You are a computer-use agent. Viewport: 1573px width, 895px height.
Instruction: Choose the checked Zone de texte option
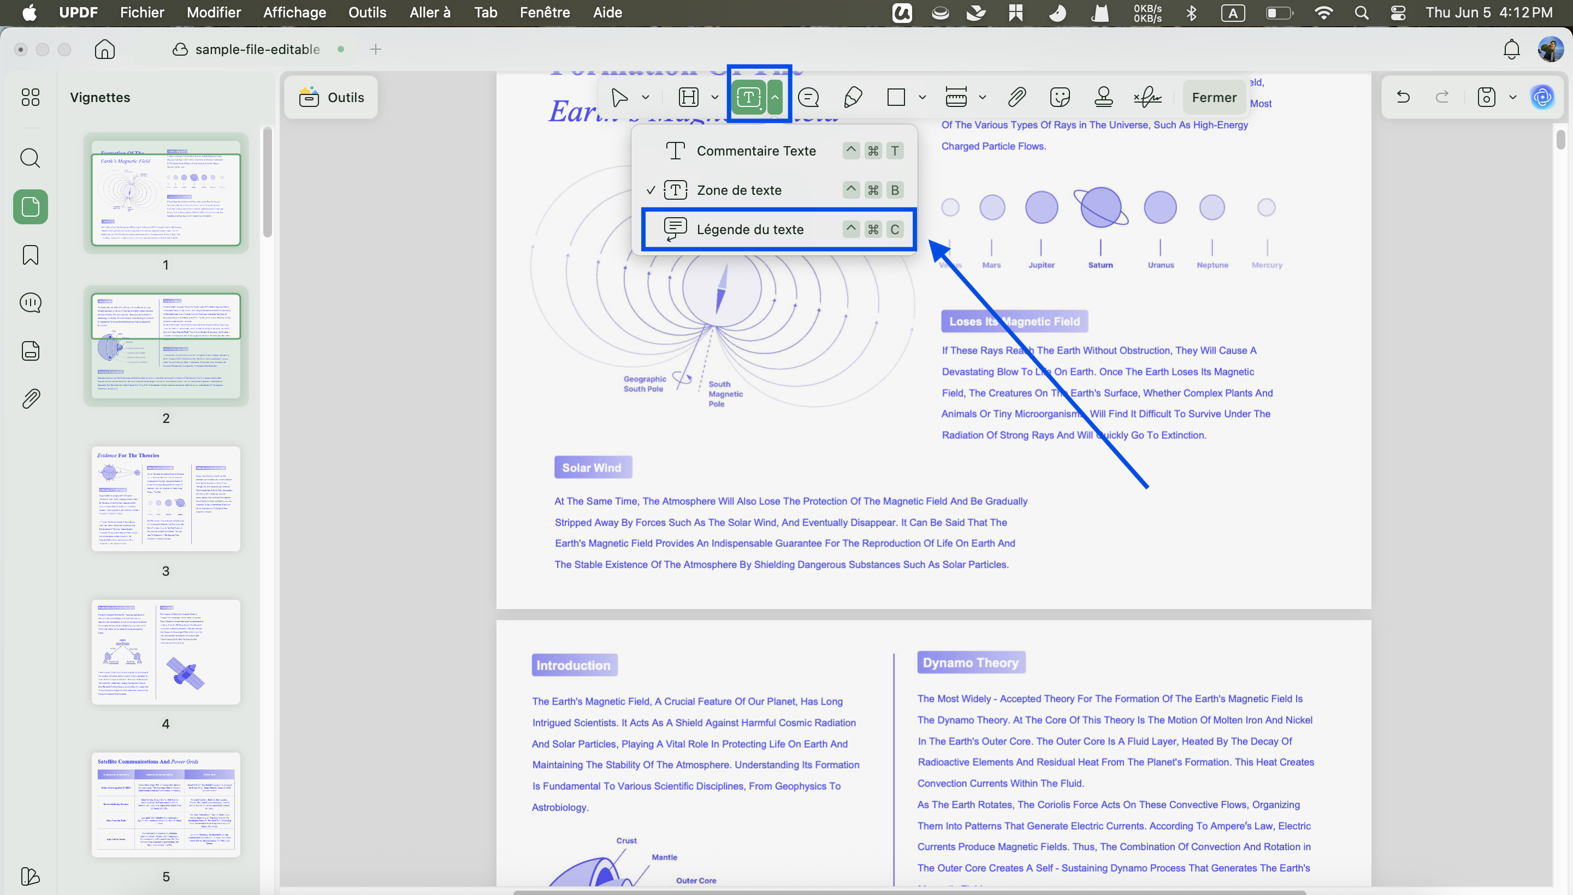click(775, 190)
